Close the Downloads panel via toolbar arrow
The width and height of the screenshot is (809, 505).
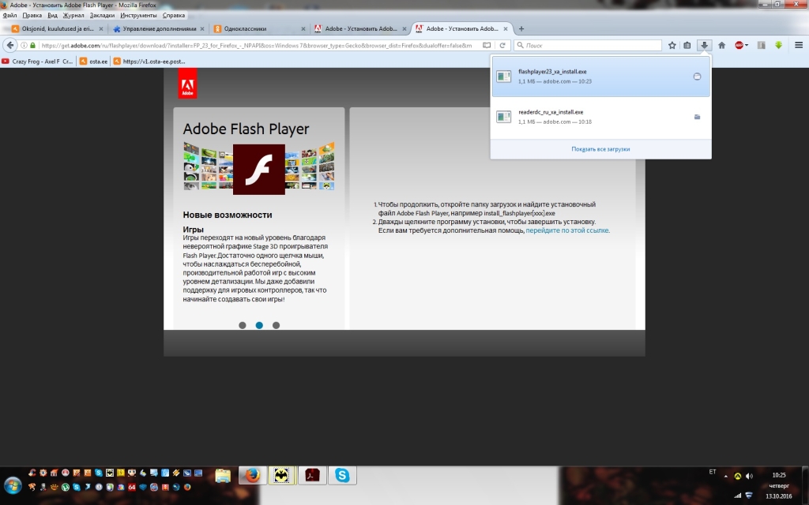[x=704, y=45]
